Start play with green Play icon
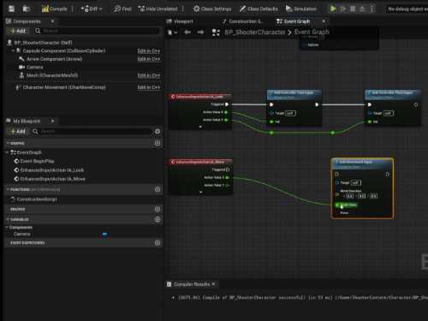Image resolution: width=428 pixels, height=321 pixels. [333, 9]
